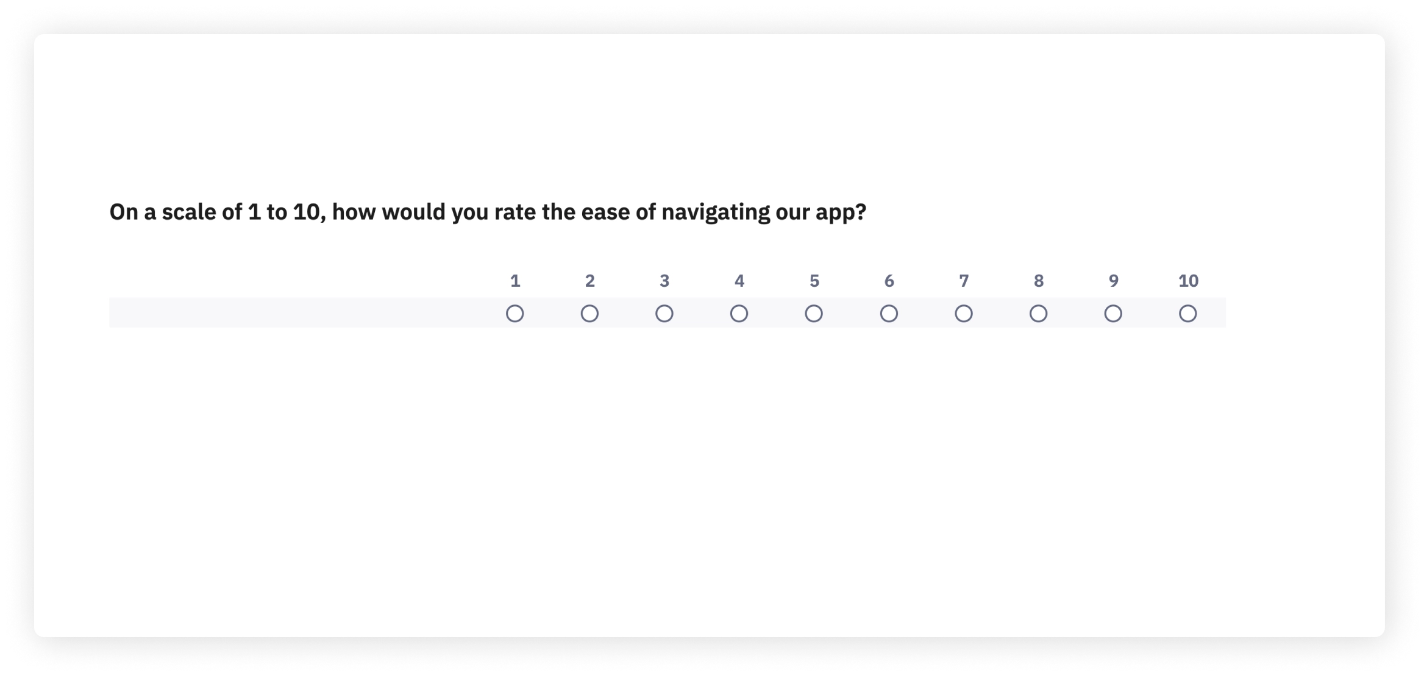
Task: Click the number "7" scale label
Action: 964,281
